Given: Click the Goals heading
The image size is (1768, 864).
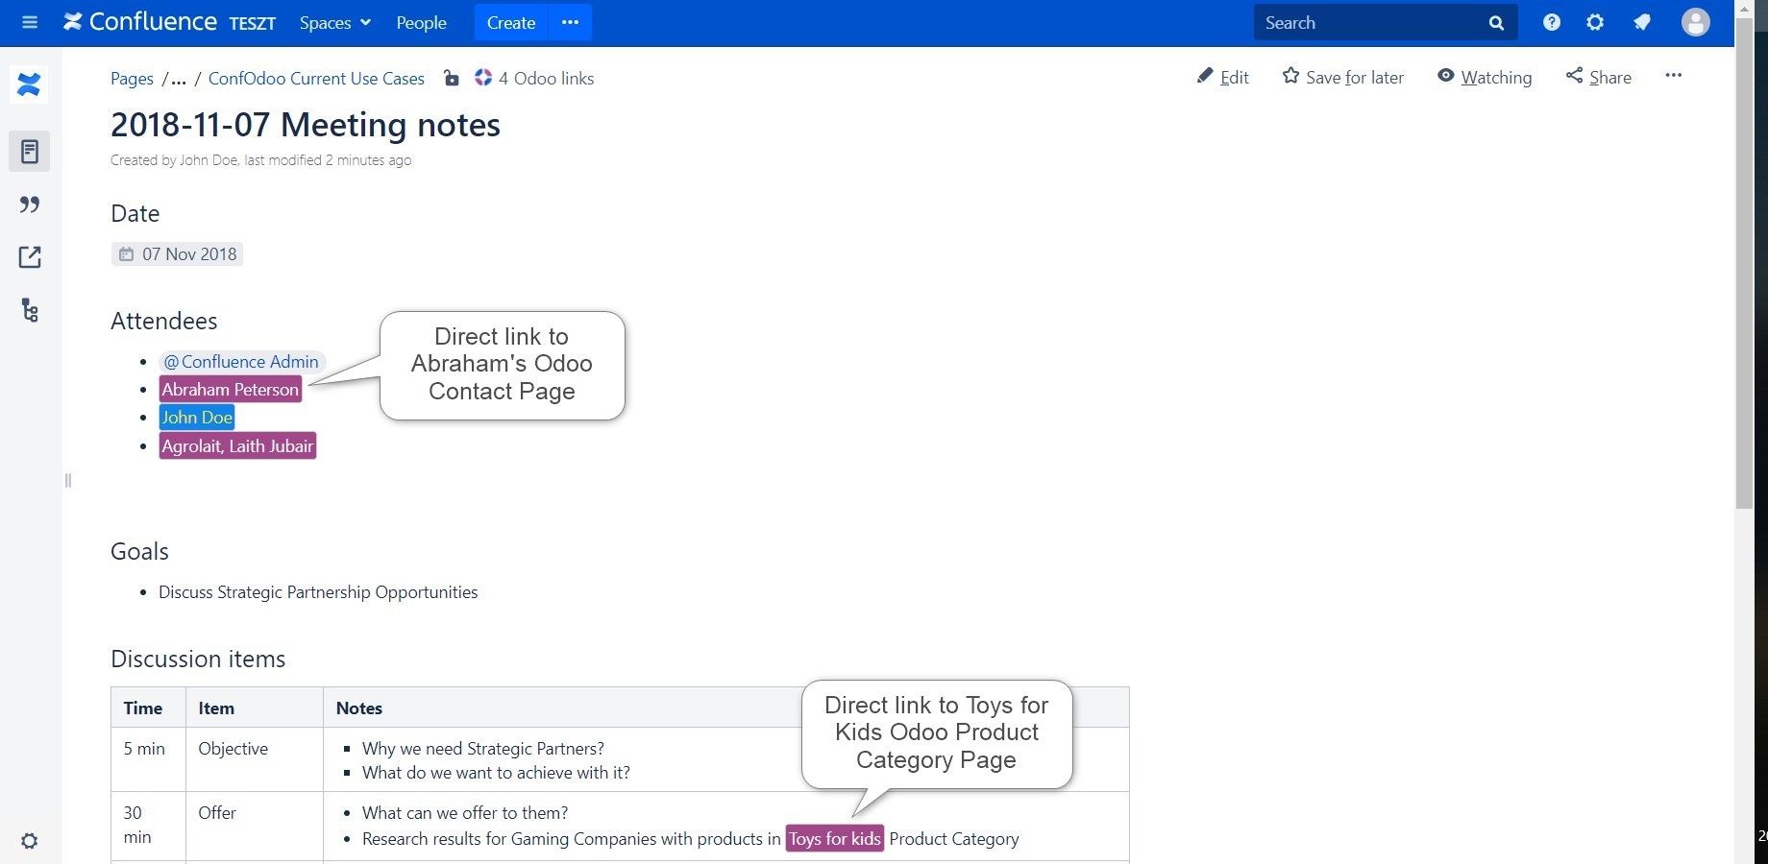Looking at the screenshot, I should click(x=139, y=551).
